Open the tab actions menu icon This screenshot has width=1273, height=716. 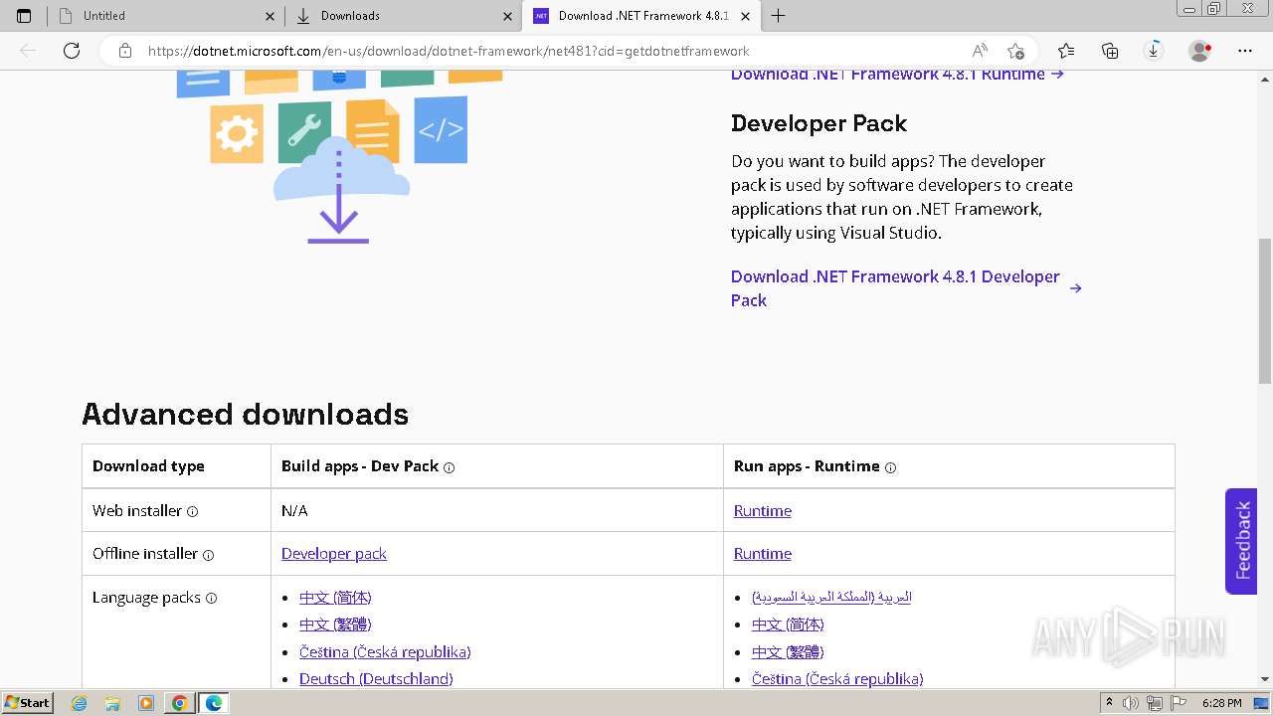tap(24, 16)
